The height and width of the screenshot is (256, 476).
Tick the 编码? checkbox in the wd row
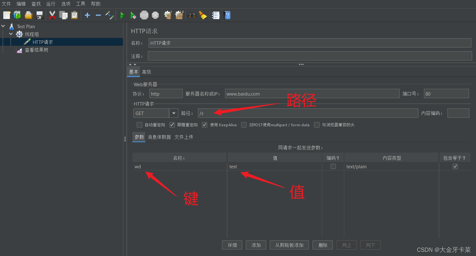tap(333, 166)
